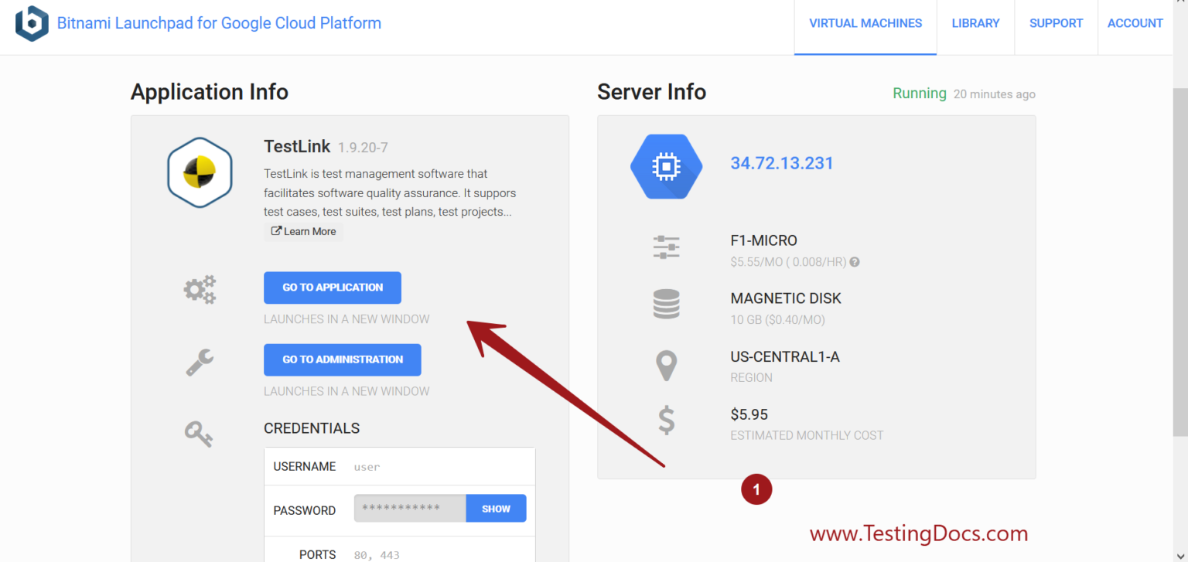
Task: Click the Bitnami logo icon
Action: pos(32,23)
